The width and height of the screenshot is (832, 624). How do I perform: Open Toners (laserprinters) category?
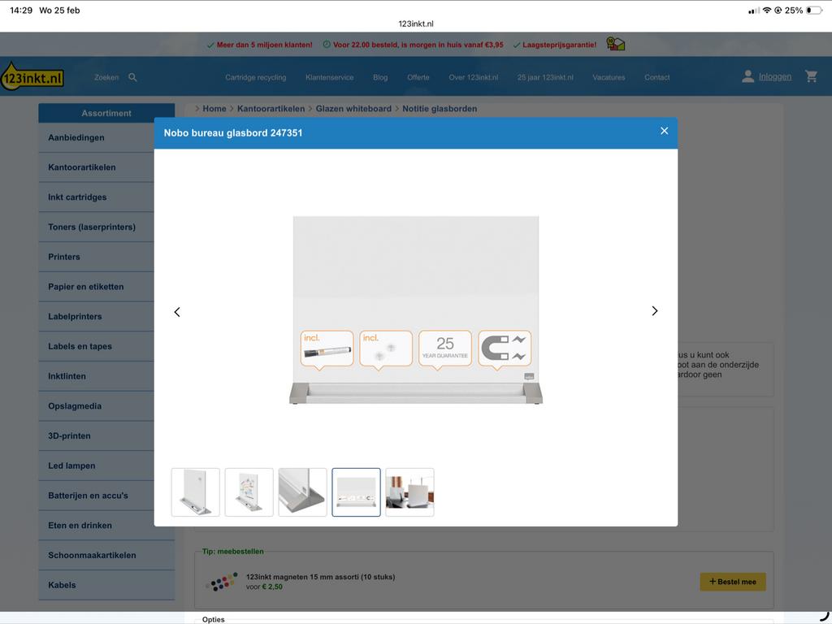[x=97, y=227]
